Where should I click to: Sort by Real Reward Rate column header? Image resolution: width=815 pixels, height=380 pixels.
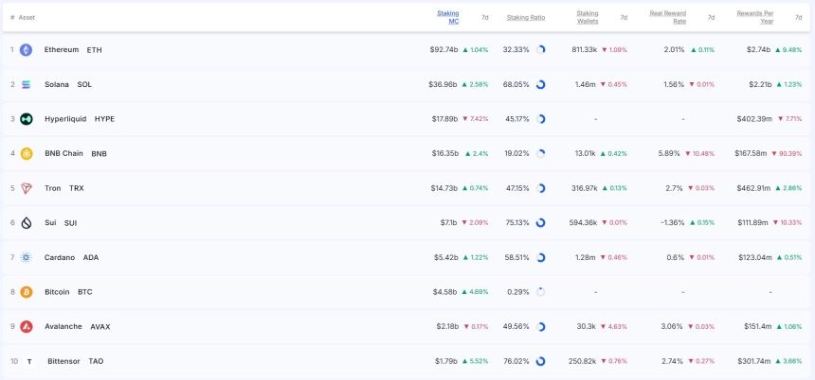pos(668,17)
